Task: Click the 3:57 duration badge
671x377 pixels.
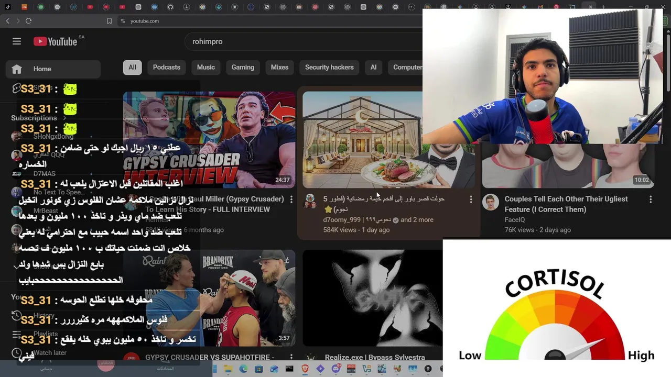Action: [284, 338]
